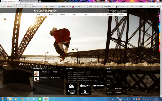Open the マイドライブ Google Drive bookmark

(36, 7)
